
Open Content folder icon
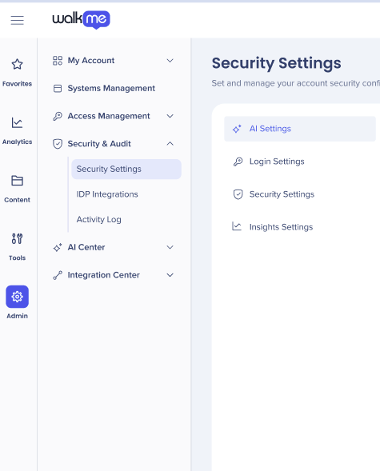(x=17, y=181)
